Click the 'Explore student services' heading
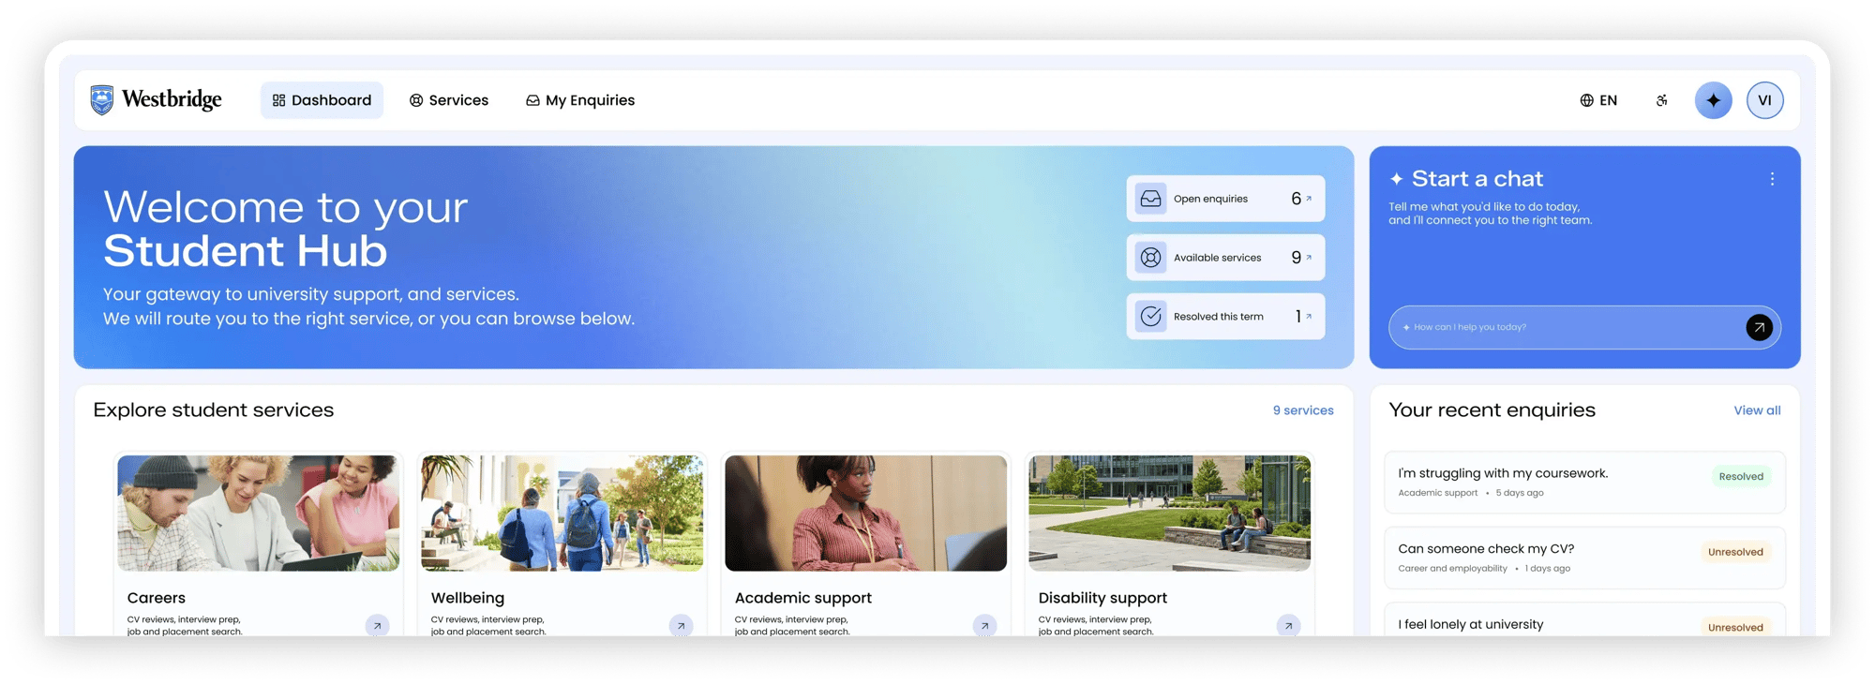The height and width of the screenshot is (685, 1875). (x=214, y=410)
